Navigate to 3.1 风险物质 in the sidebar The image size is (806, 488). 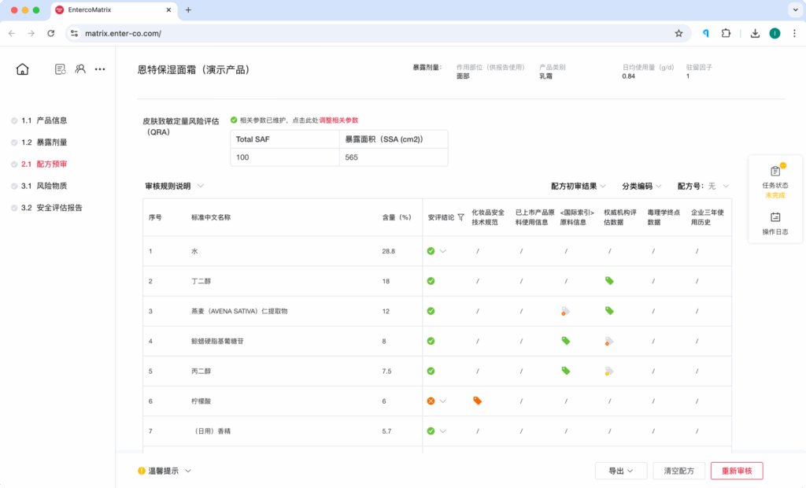[x=50, y=186]
